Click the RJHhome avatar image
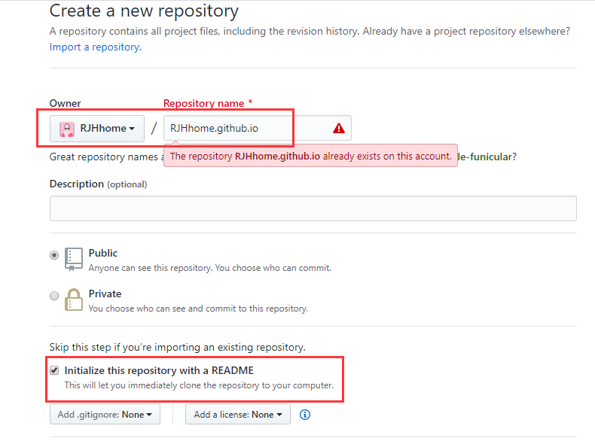This screenshot has height=444, width=595. point(67,129)
